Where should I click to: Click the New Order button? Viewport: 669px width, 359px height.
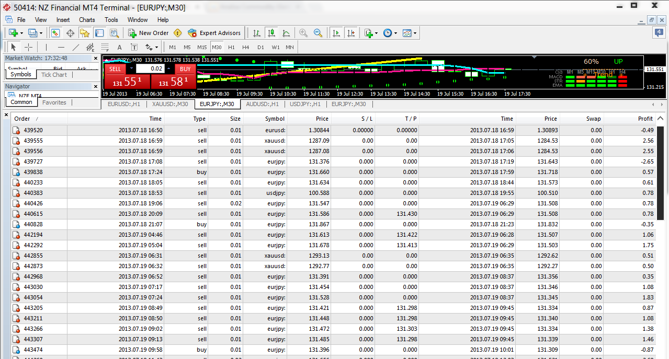(149, 33)
